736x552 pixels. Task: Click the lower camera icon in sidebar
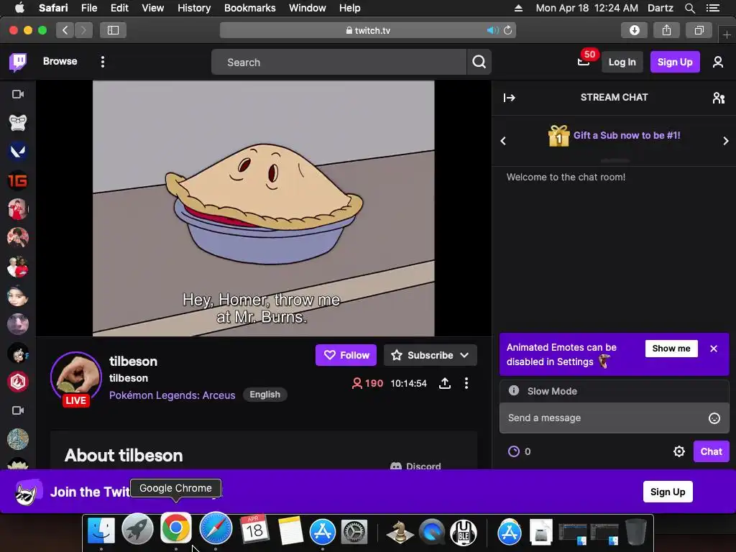click(x=18, y=410)
